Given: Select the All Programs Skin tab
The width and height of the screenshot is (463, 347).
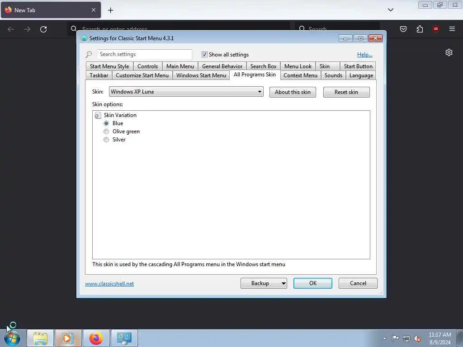Looking at the screenshot, I should 255,75.
